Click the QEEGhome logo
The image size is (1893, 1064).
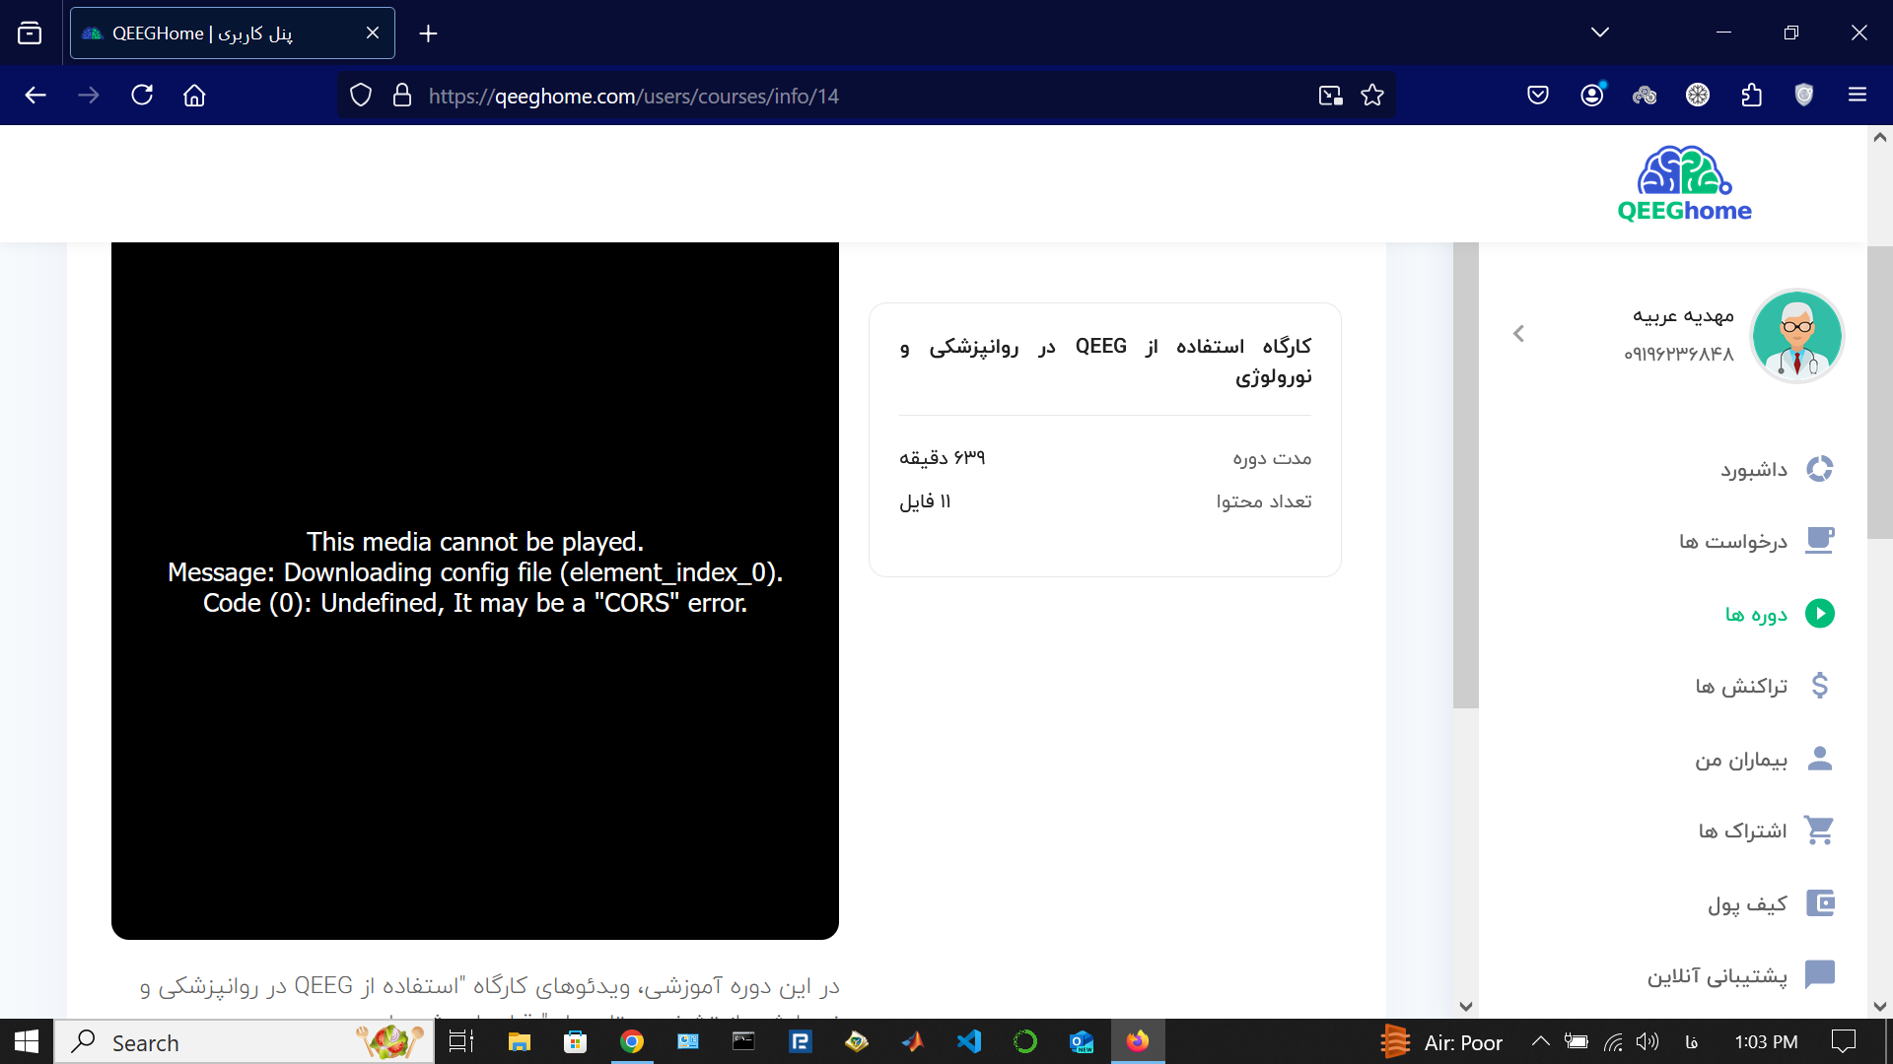point(1684,184)
